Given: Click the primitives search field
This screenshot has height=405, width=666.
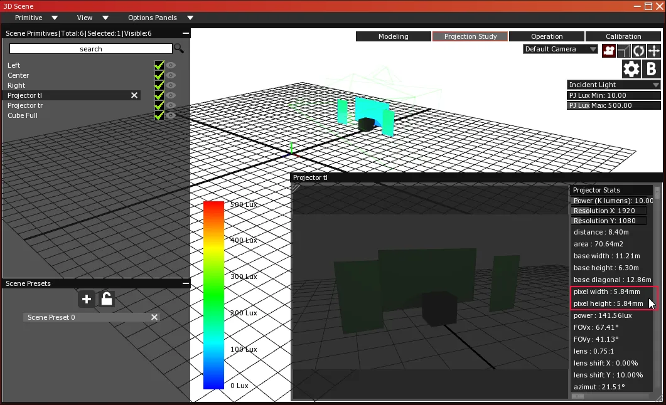Looking at the screenshot, I should click(91, 49).
